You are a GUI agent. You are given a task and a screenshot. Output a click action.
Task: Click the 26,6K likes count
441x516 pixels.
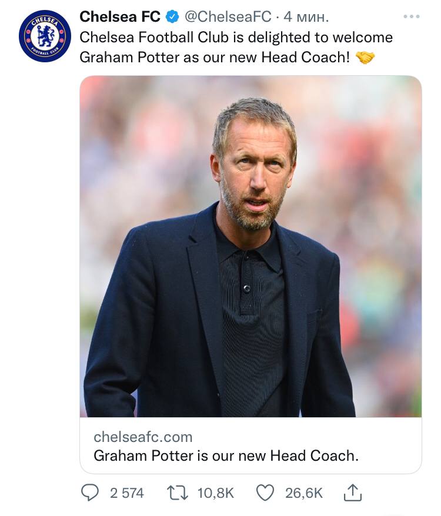[x=303, y=493]
